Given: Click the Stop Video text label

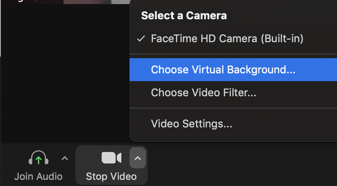Looking at the screenshot, I should click(x=112, y=177).
